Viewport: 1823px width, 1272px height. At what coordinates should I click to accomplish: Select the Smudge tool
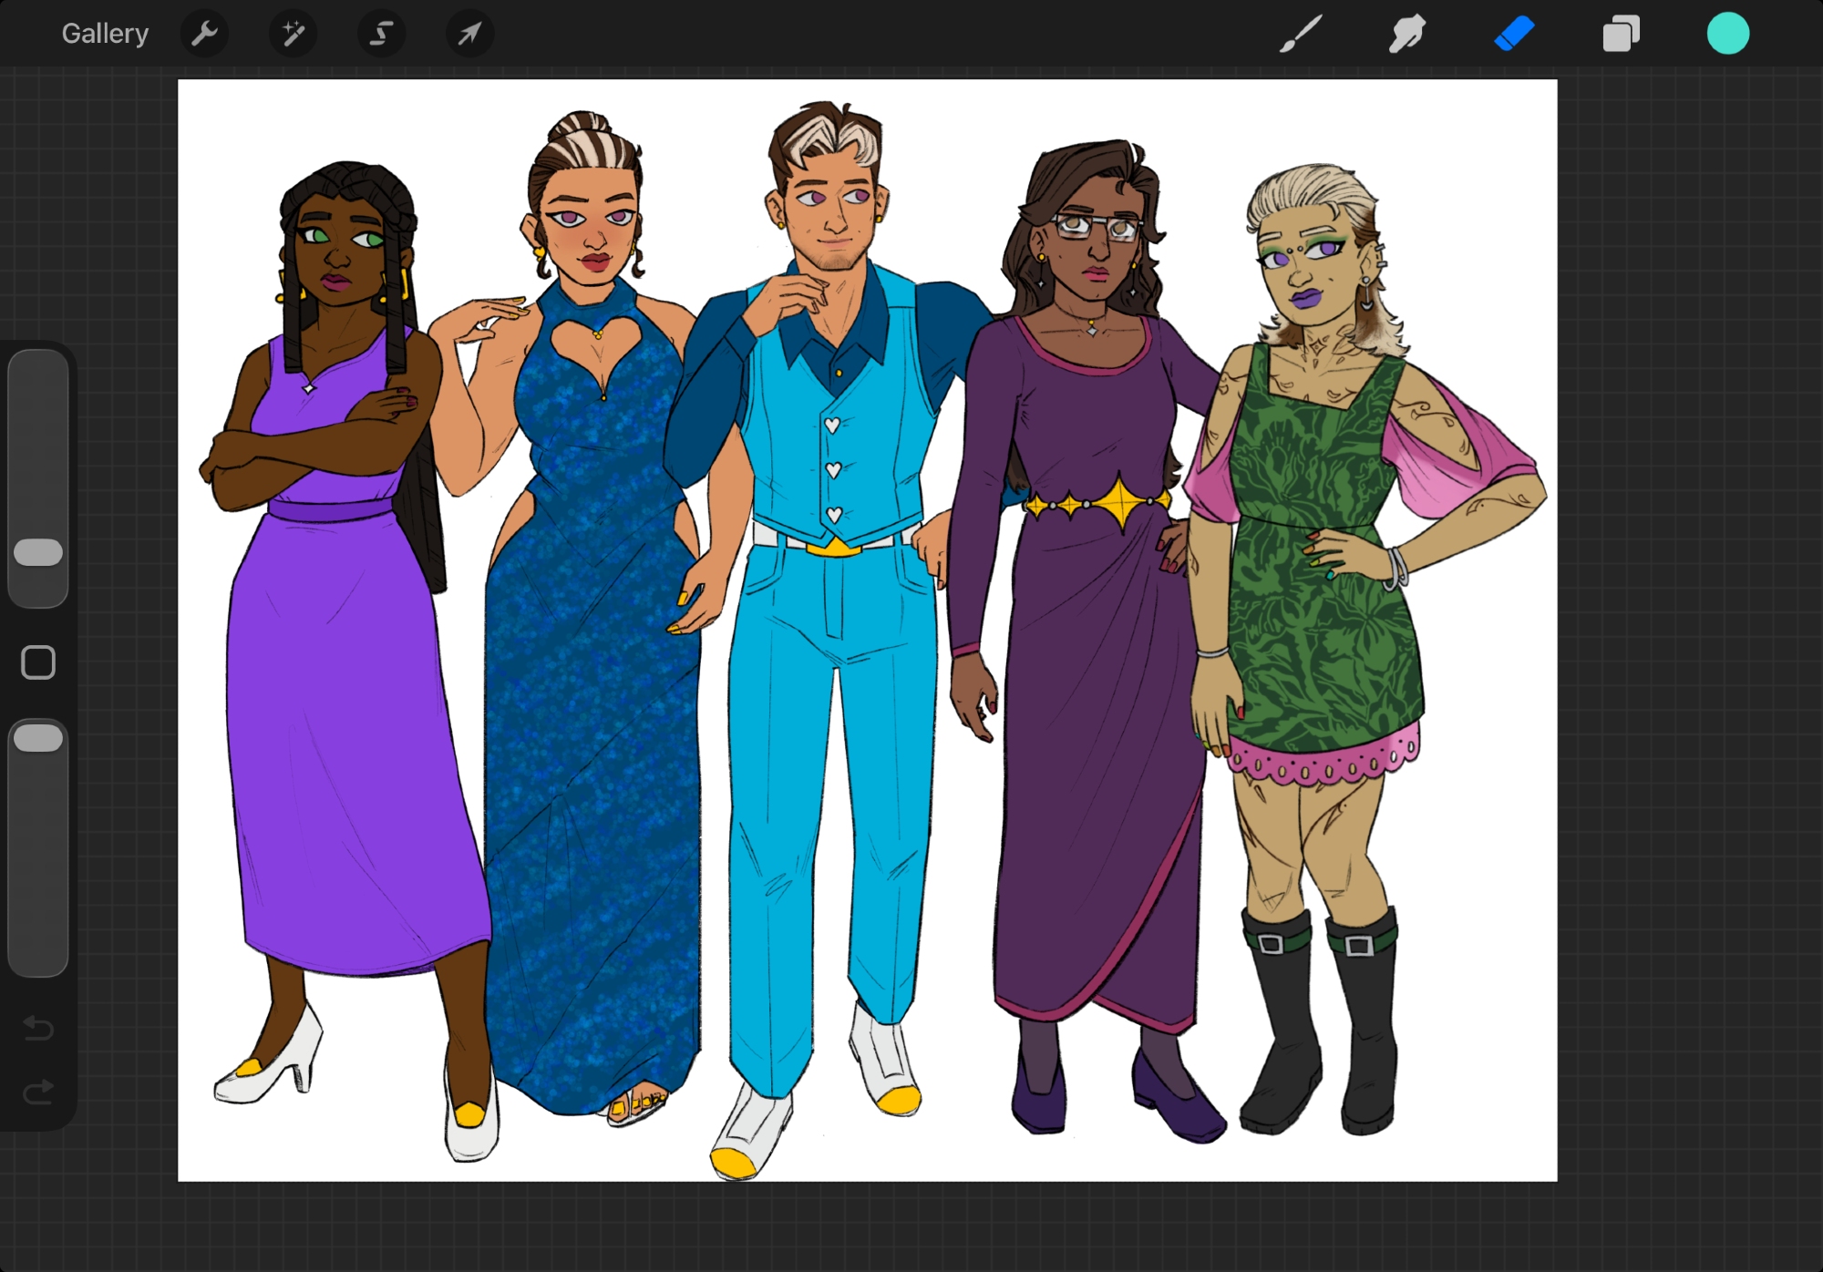coord(1406,35)
